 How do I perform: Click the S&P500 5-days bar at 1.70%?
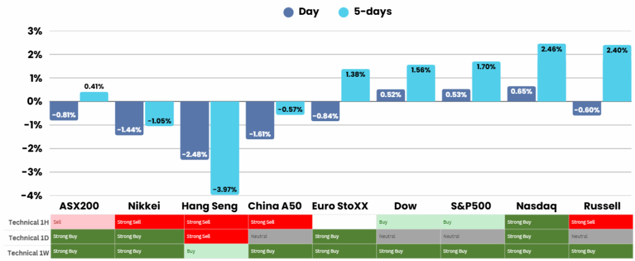point(486,82)
